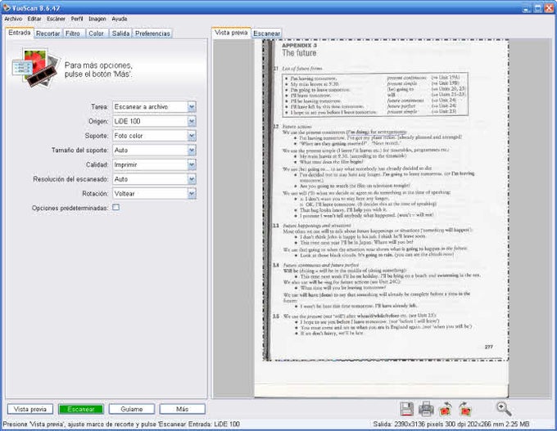Open the Soporte dropdown

[x=154, y=136]
